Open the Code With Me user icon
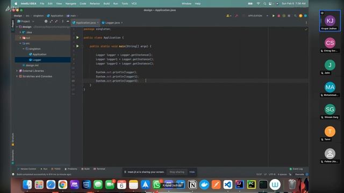This screenshot has height=193, width=344. (228, 16)
